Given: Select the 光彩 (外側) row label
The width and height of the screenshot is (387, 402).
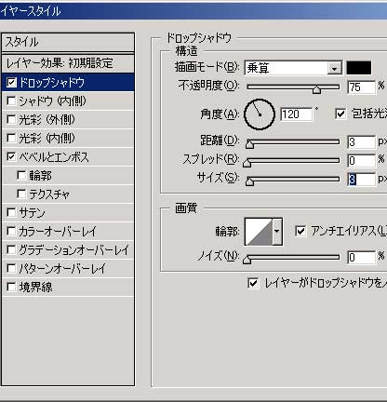Looking at the screenshot, I should pos(47,120).
